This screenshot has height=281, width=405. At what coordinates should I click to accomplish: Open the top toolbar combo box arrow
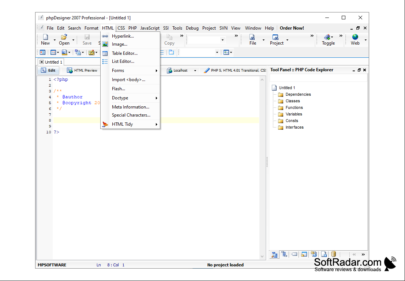222,40
